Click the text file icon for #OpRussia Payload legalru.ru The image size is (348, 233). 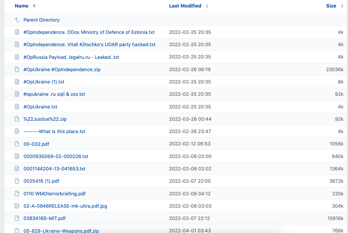coord(17,57)
